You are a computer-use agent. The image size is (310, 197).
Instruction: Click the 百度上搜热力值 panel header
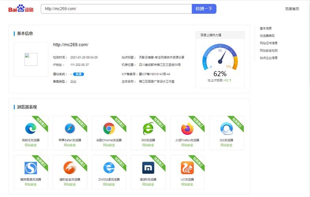tap(220, 35)
